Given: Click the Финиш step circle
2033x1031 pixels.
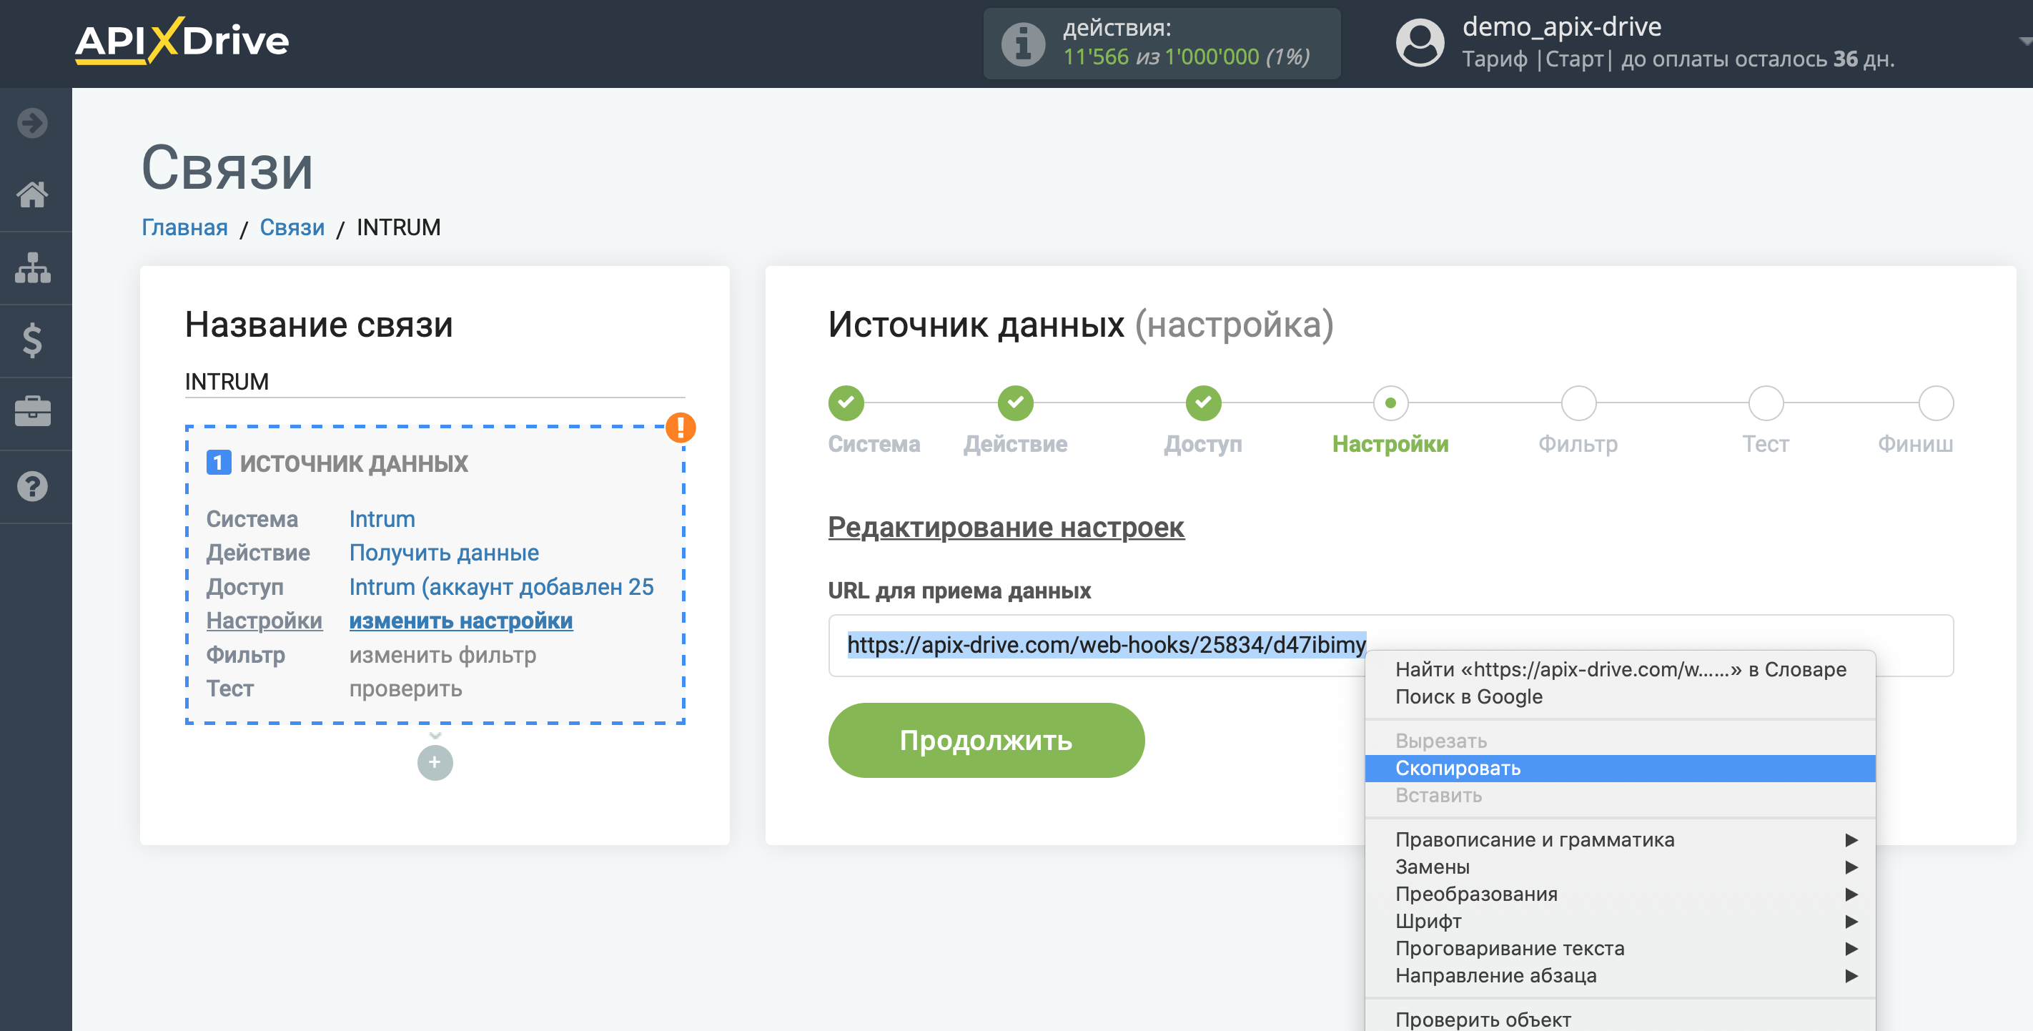Looking at the screenshot, I should (1935, 403).
